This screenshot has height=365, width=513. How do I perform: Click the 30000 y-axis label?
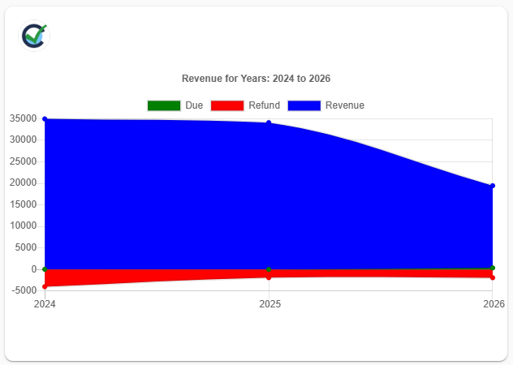pos(24,140)
